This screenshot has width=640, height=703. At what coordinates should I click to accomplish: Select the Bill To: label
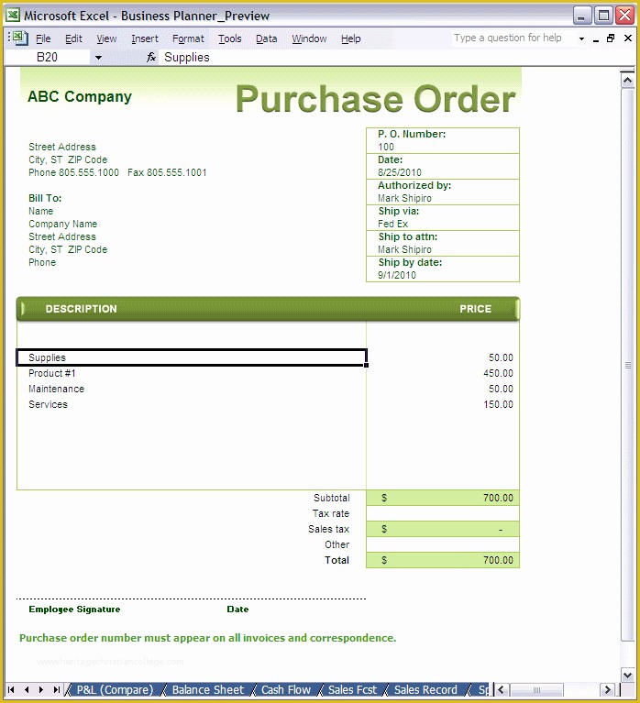pyautogui.click(x=45, y=198)
